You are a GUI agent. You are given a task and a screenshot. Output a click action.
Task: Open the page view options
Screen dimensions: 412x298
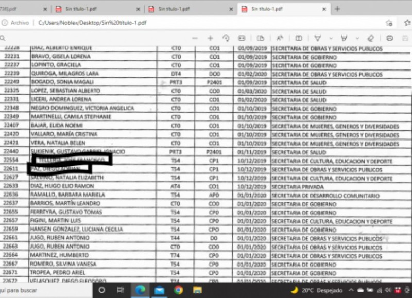261,38
